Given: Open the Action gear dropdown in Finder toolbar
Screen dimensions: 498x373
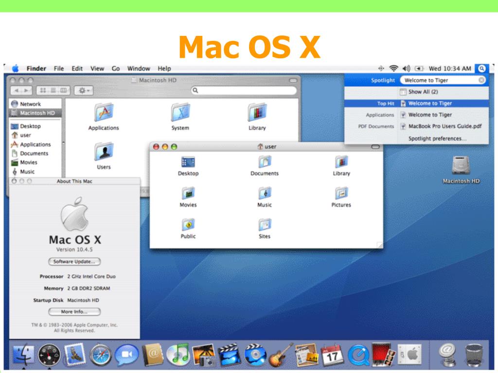Looking at the screenshot, I should 84,90.
